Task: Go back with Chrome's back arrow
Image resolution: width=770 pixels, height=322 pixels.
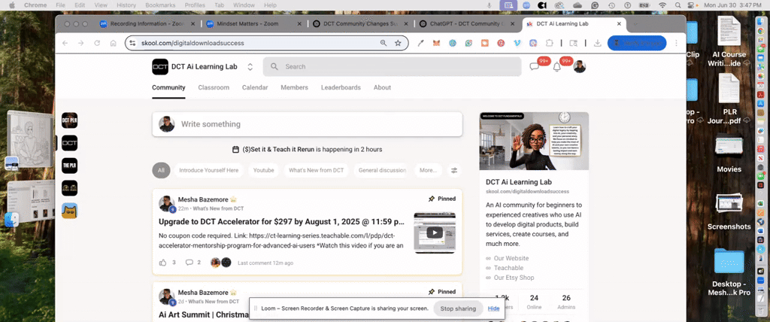Action: [x=65, y=44]
